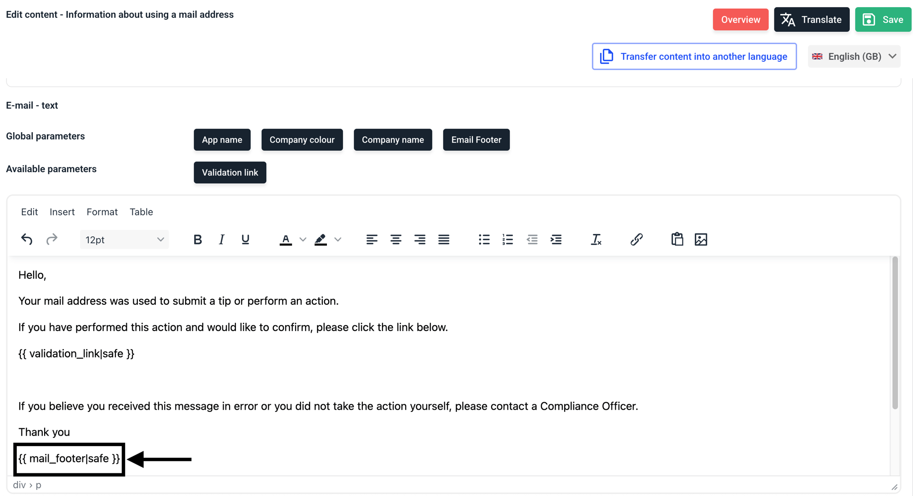Click the editor vertical scrollbar
This screenshot has width=913, height=496.
[x=895, y=333]
